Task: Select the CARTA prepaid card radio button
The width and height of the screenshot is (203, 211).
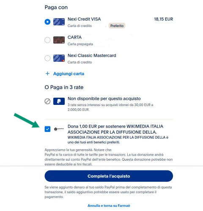Action: pos(47,40)
